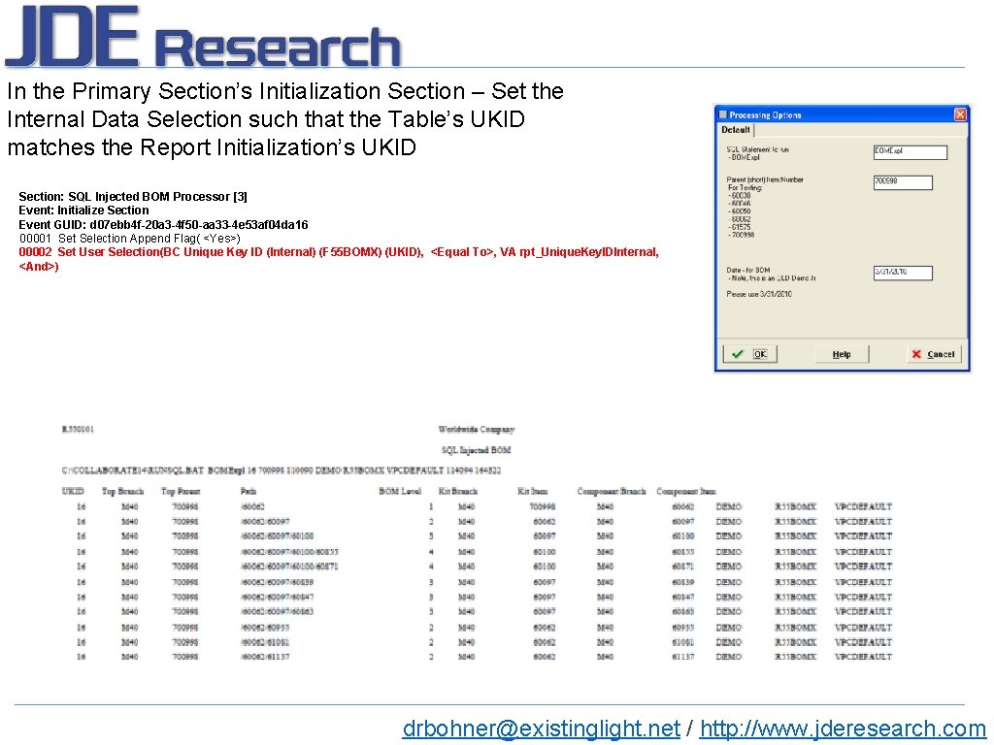Screen dimensions: 994x745
Task: Click slide heading about Internal Data Selection
Action: click(285, 119)
